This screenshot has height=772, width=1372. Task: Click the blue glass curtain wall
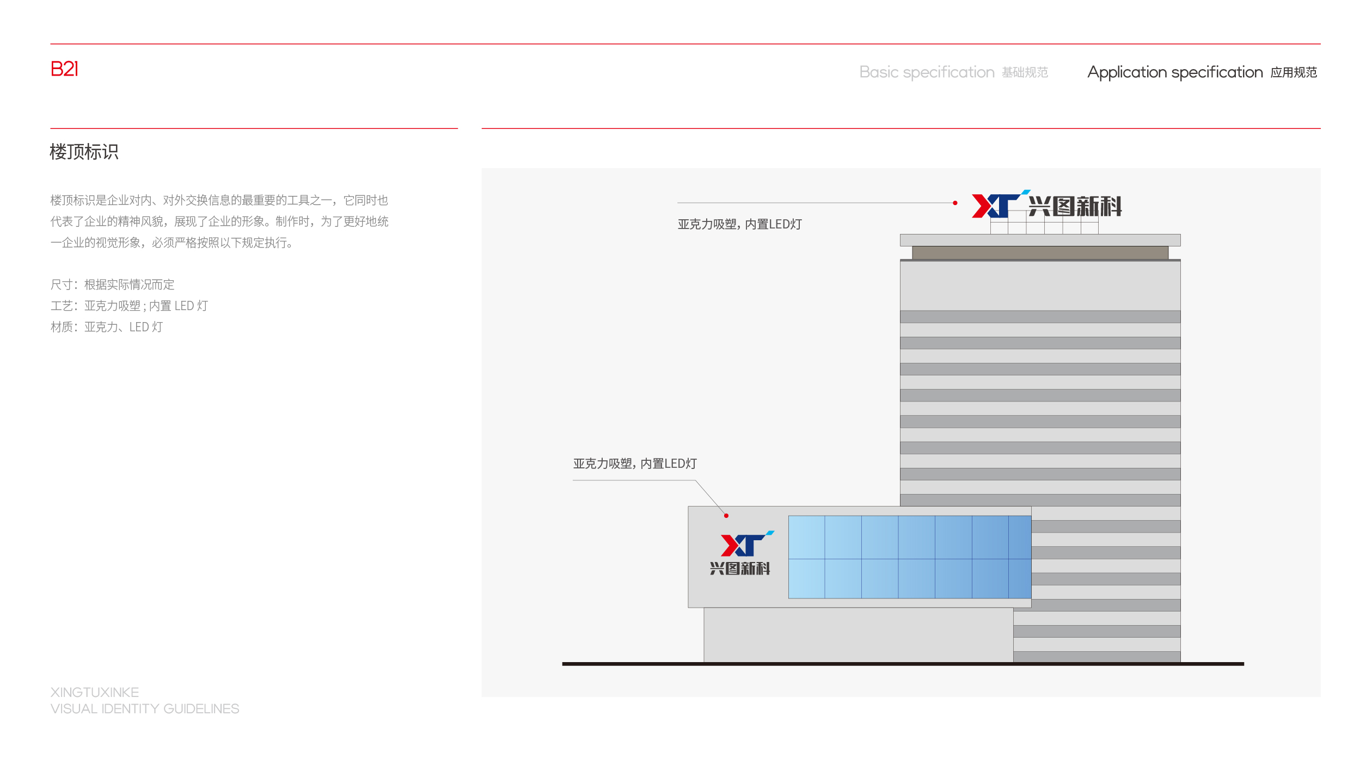(x=910, y=557)
